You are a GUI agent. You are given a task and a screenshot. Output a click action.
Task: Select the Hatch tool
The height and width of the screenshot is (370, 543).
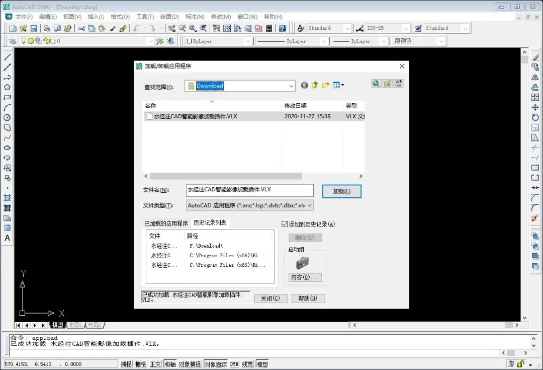[7, 198]
